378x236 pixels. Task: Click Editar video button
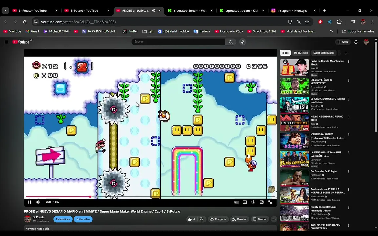pyautogui.click(x=83, y=219)
